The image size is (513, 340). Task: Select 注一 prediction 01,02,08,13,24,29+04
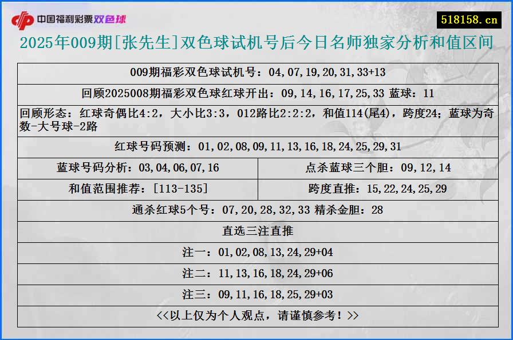(256, 252)
